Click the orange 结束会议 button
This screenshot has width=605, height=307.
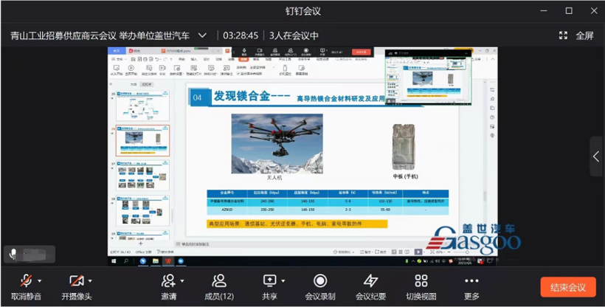pos(568,287)
